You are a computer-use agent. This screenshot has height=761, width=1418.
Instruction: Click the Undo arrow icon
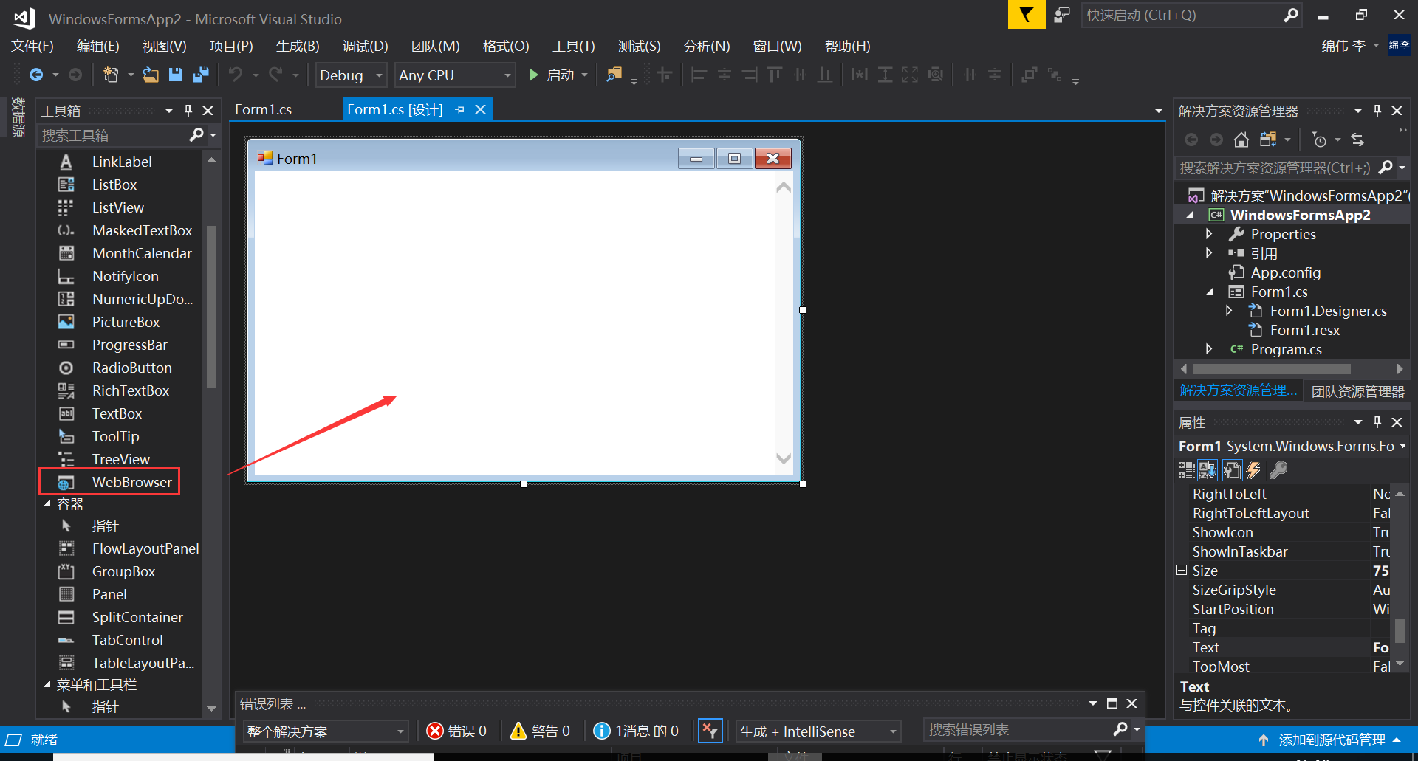point(236,75)
